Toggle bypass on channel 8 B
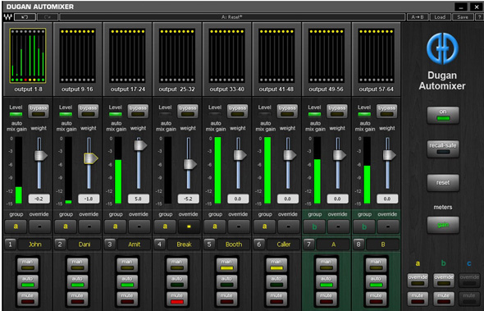The width and height of the screenshot is (484, 311). coord(386,111)
